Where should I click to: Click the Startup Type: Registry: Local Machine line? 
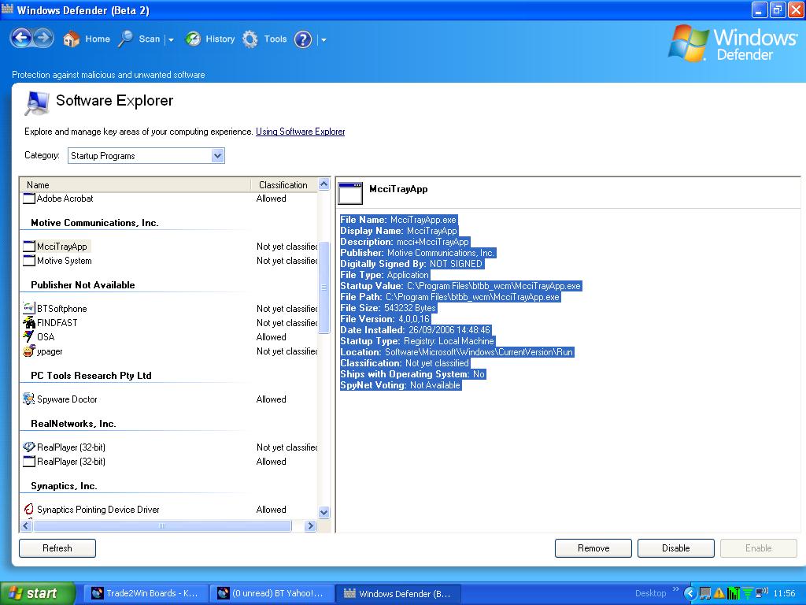point(417,341)
